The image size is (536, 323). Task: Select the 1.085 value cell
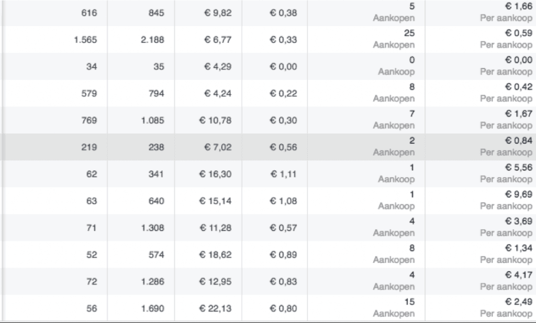(x=152, y=120)
